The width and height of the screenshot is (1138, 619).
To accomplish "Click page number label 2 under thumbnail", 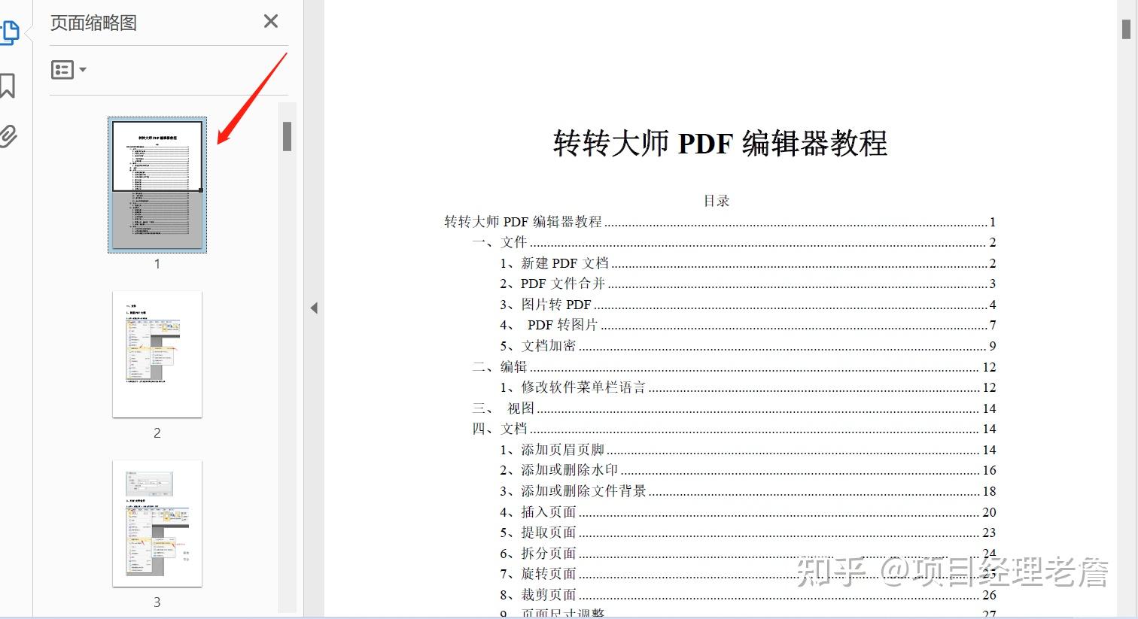I will point(157,433).
